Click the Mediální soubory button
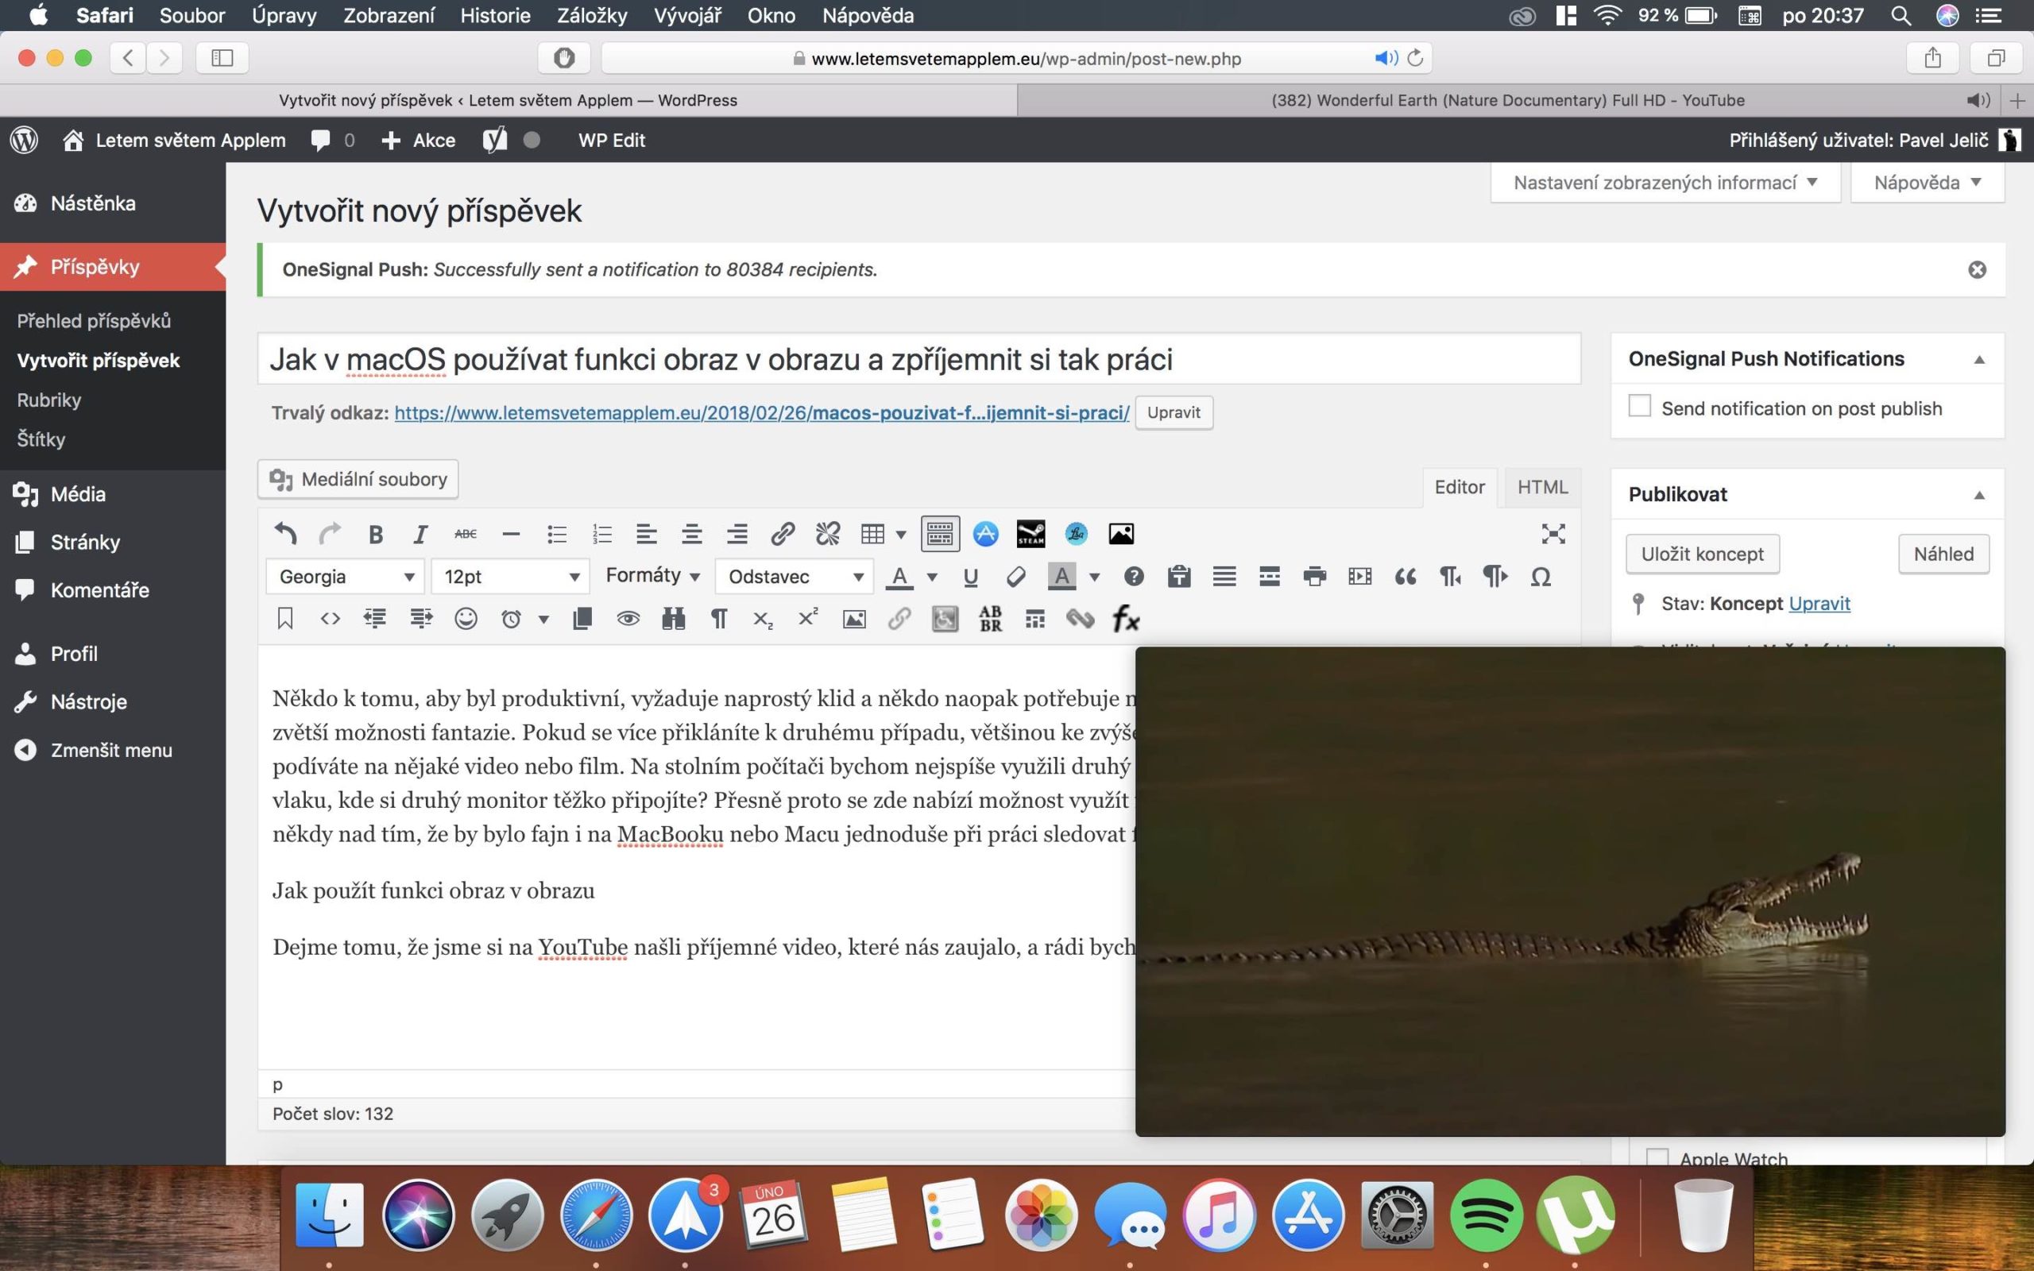 pyautogui.click(x=358, y=479)
